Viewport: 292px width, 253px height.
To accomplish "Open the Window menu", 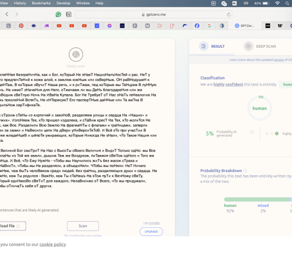I will [x=83, y=3].
